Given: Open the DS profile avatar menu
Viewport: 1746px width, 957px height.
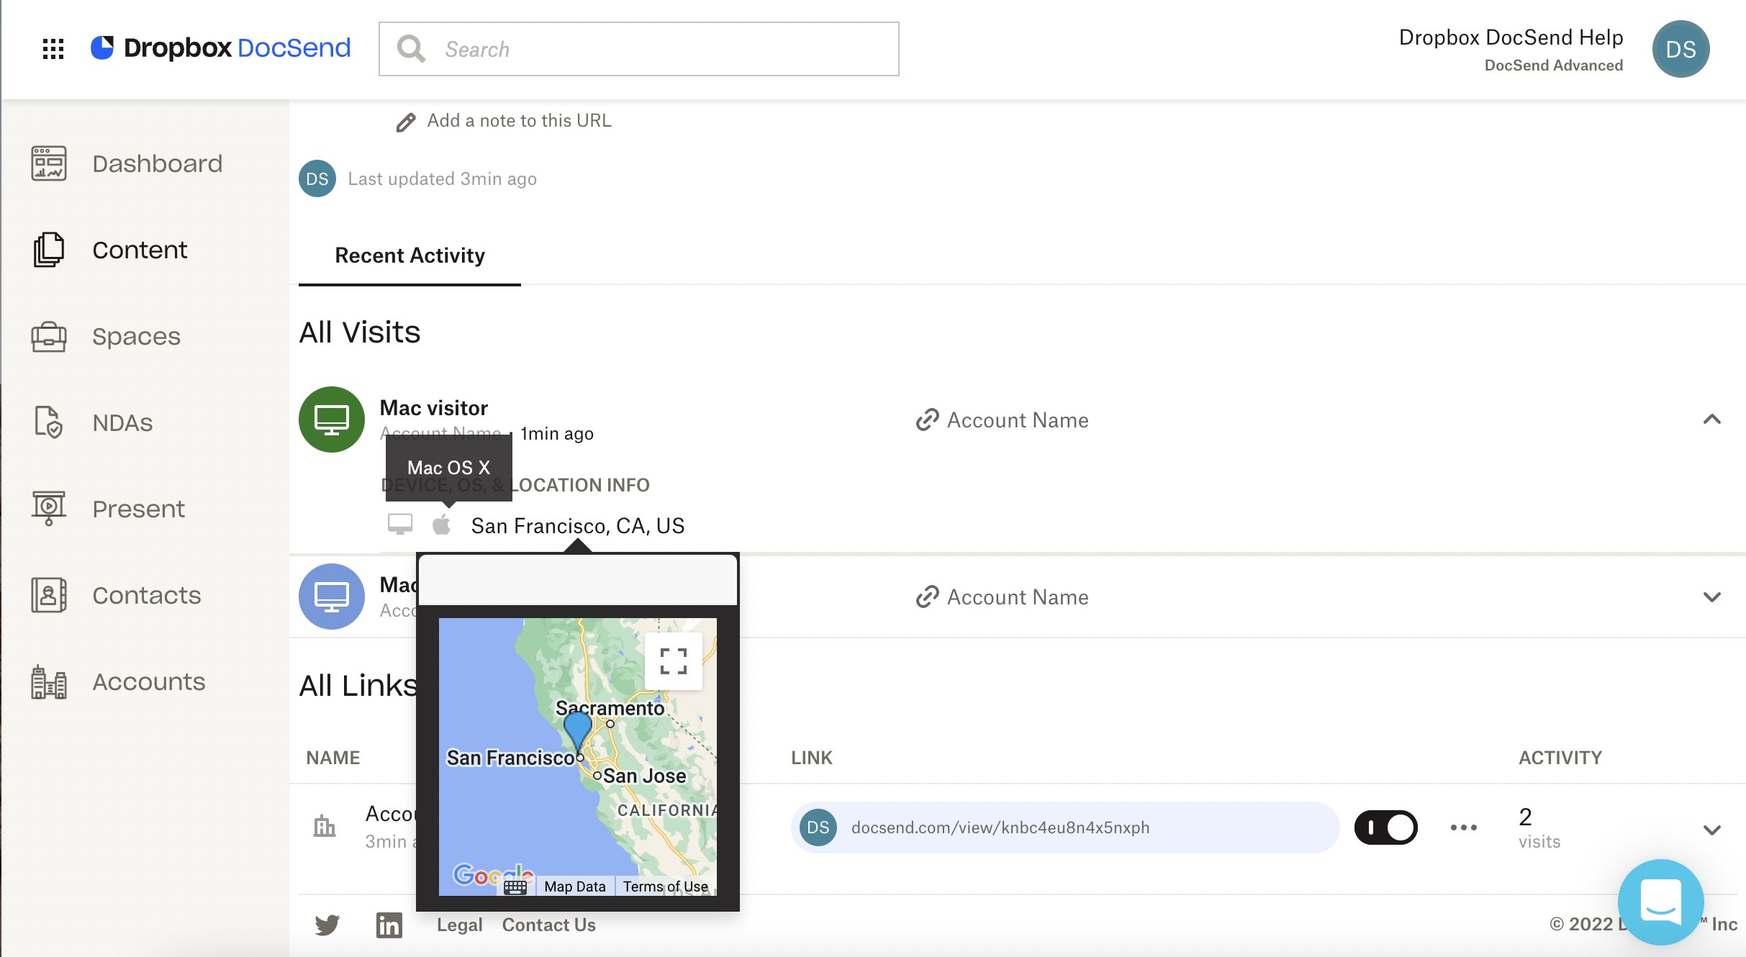Looking at the screenshot, I should pos(1681,49).
